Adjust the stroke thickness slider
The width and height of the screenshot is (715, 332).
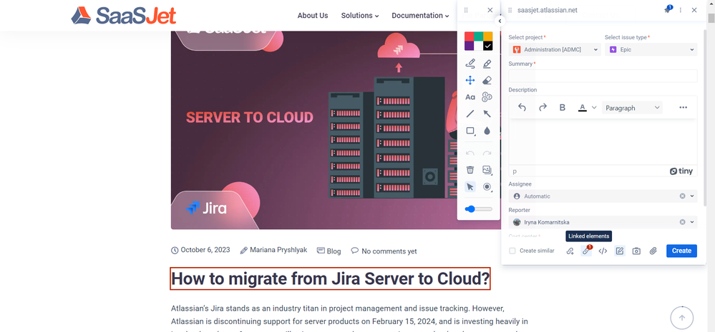pos(478,208)
